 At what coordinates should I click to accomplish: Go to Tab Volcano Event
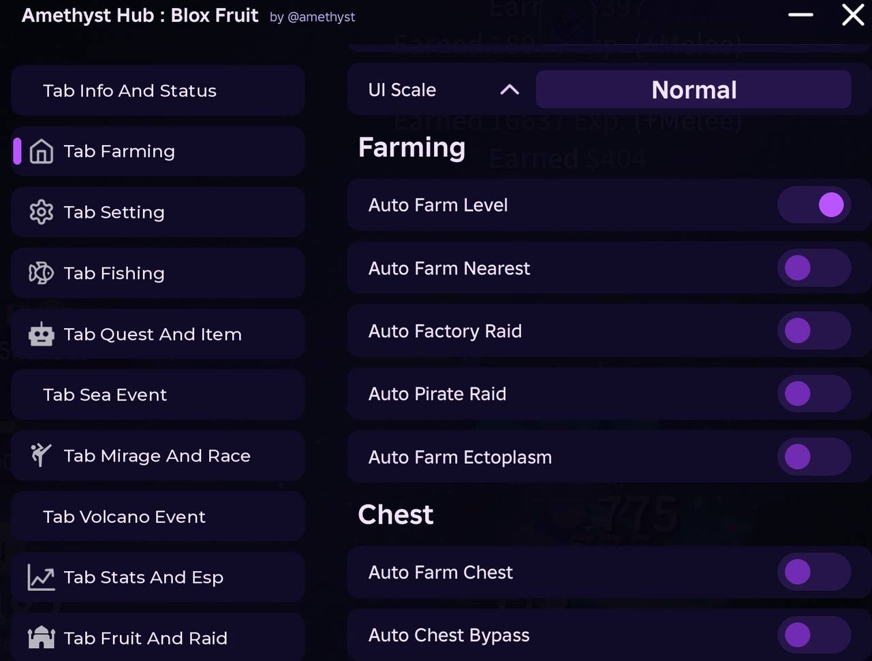coord(157,517)
